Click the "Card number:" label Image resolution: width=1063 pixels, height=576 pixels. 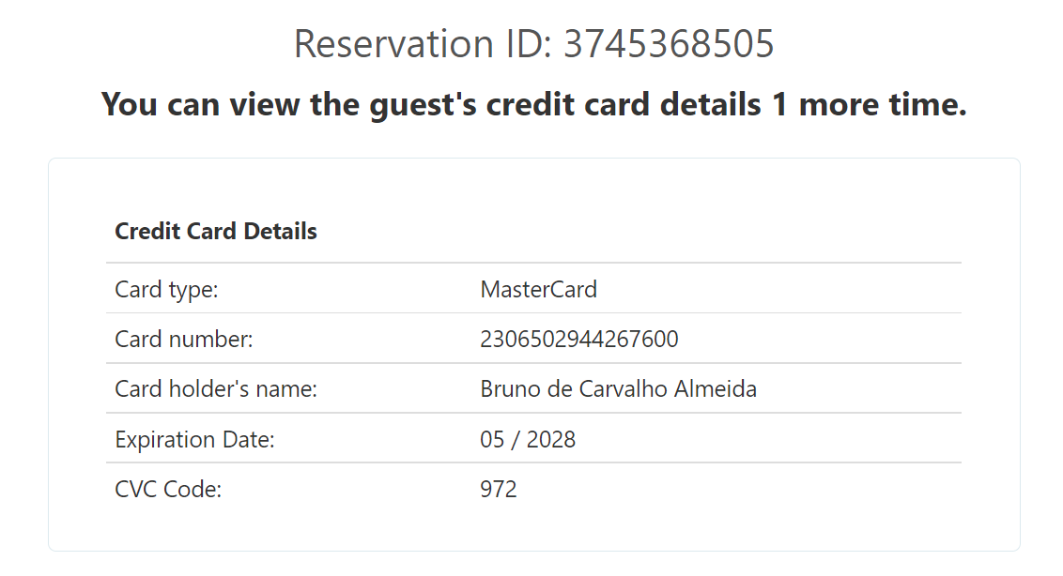183,339
